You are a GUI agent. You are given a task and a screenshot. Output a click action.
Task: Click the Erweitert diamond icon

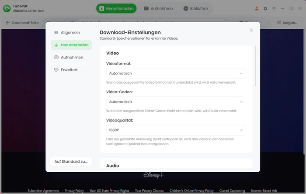(x=56, y=70)
